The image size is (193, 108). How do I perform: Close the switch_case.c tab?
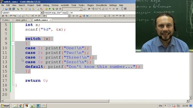tap(50, 20)
